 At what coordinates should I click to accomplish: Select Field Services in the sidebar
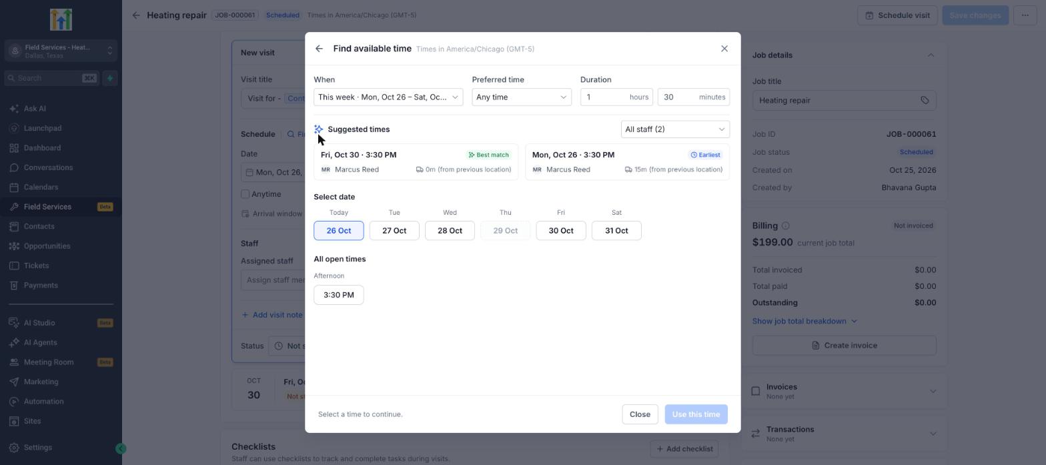(x=61, y=207)
